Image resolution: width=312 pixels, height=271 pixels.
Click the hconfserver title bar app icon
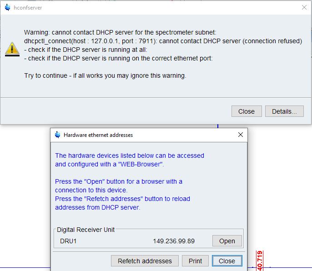click(7, 8)
